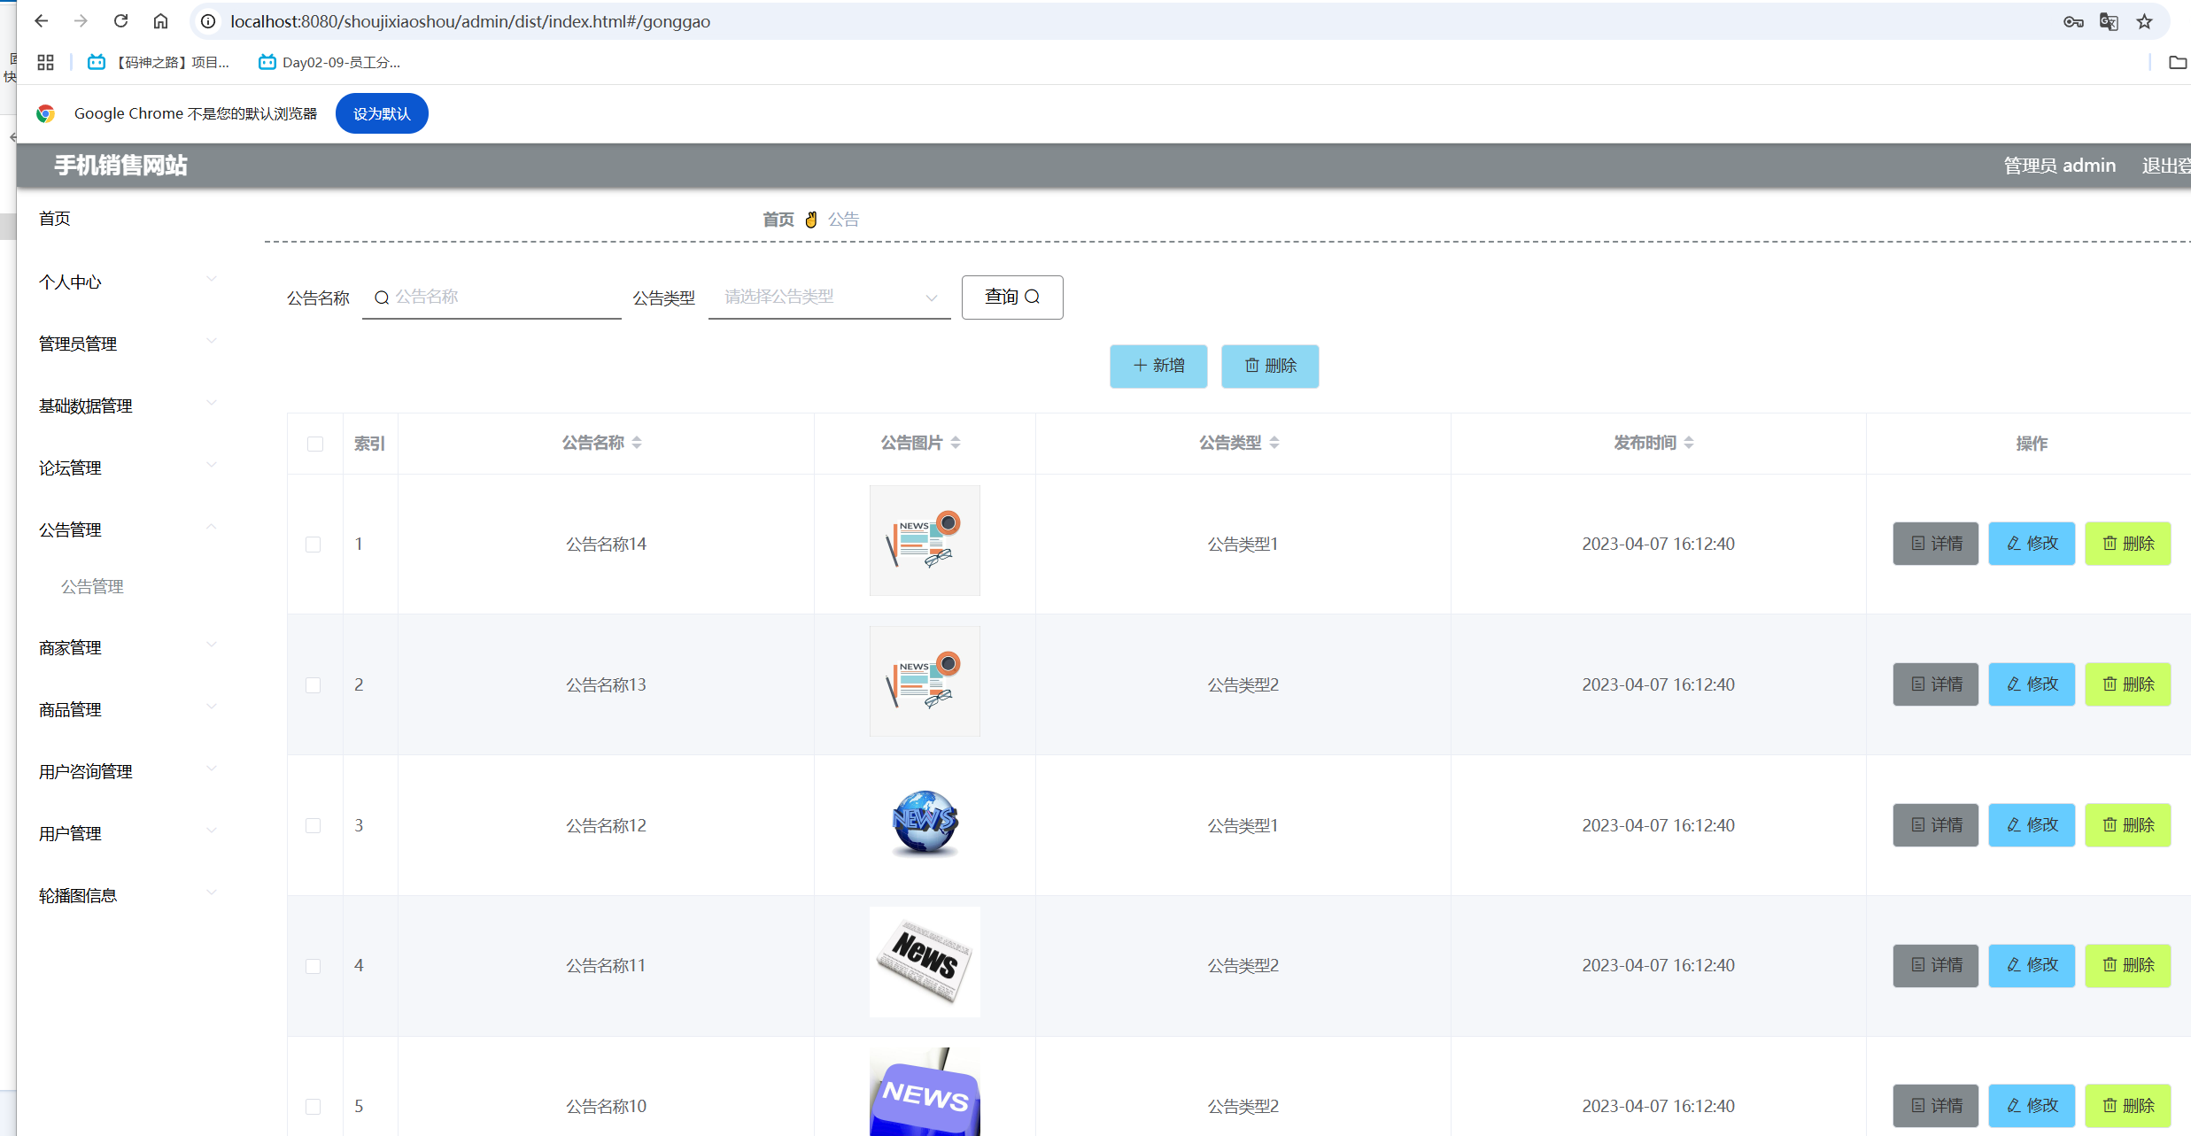Tick the checkbox for row 公告名称14

click(314, 545)
